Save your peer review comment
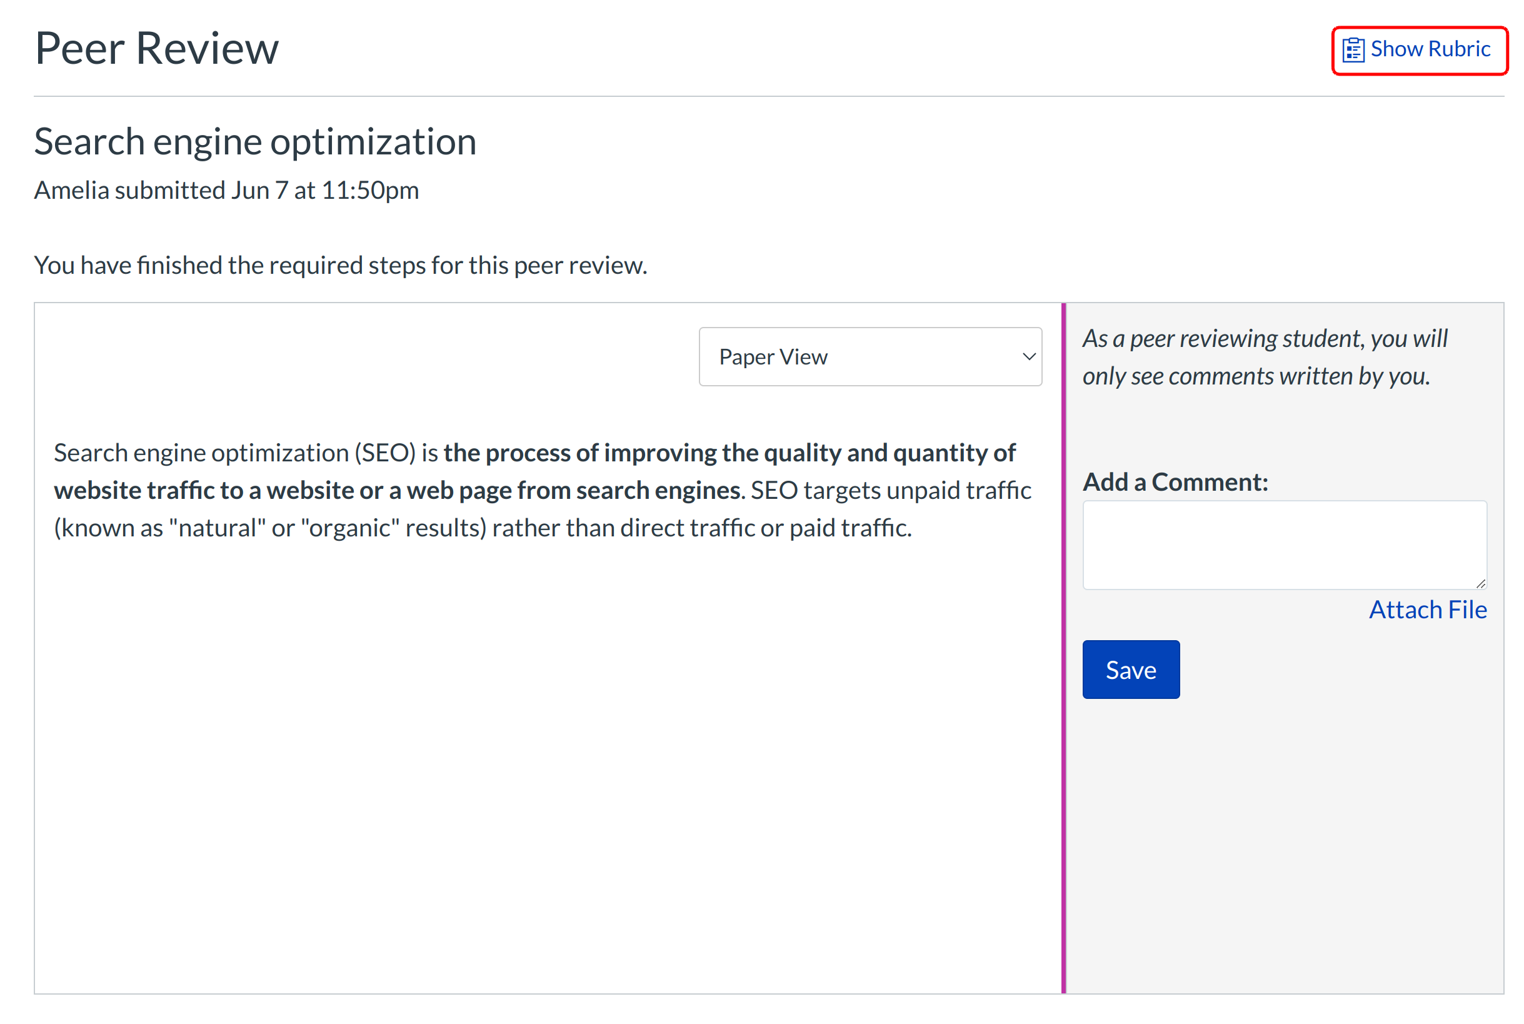Screen dimensions: 1524x1024 click(1130, 669)
